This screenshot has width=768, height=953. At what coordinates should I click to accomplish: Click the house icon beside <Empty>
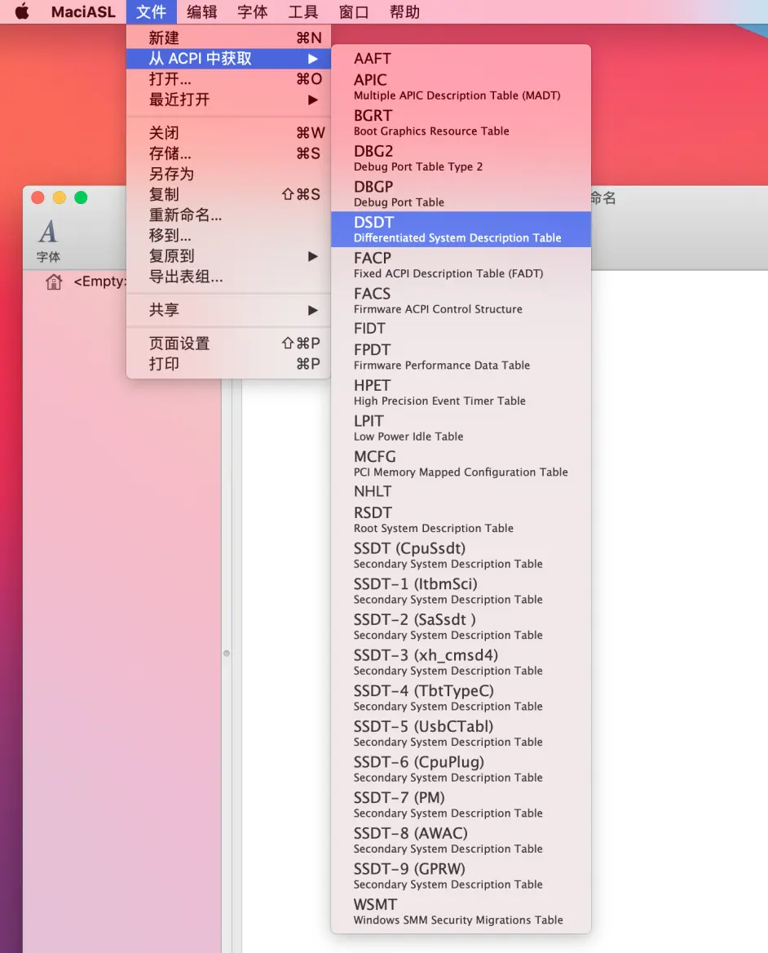tap(54, 281)
